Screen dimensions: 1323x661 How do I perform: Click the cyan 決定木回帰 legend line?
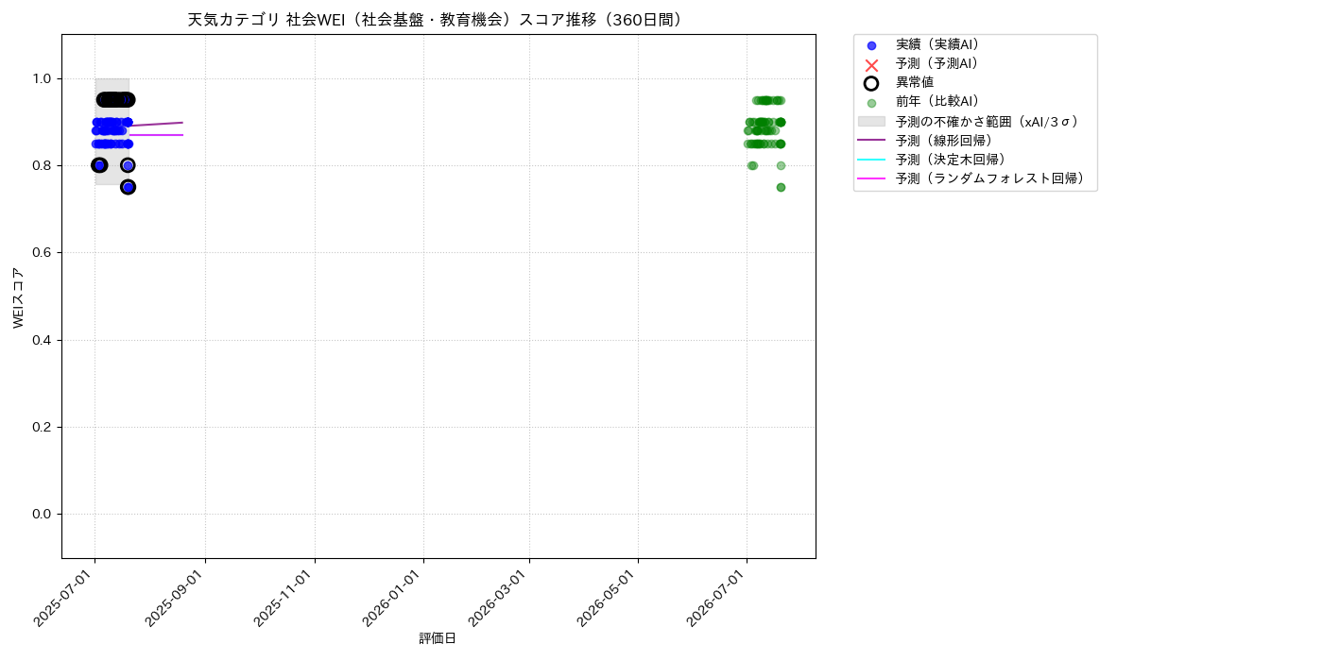click(x=871, y=159)
